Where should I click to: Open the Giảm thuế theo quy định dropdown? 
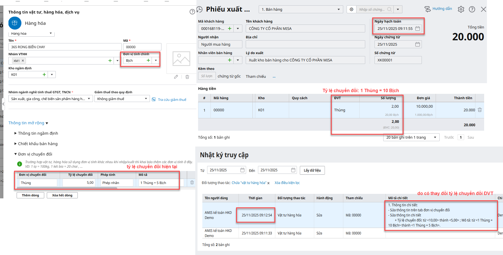(x=146, y=99)
